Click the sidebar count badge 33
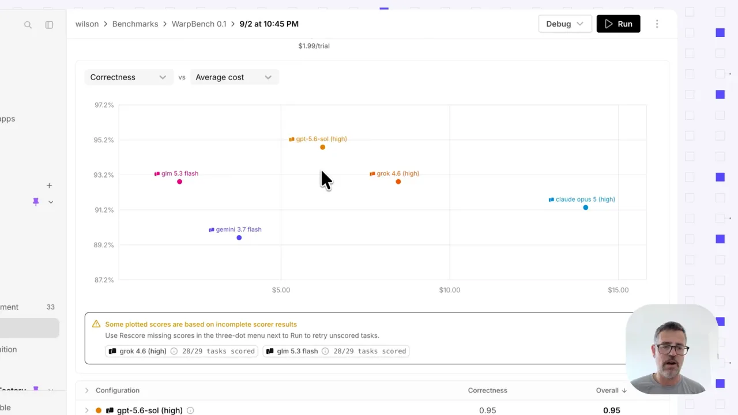738x415 pixels. click(x=50, y=307)
